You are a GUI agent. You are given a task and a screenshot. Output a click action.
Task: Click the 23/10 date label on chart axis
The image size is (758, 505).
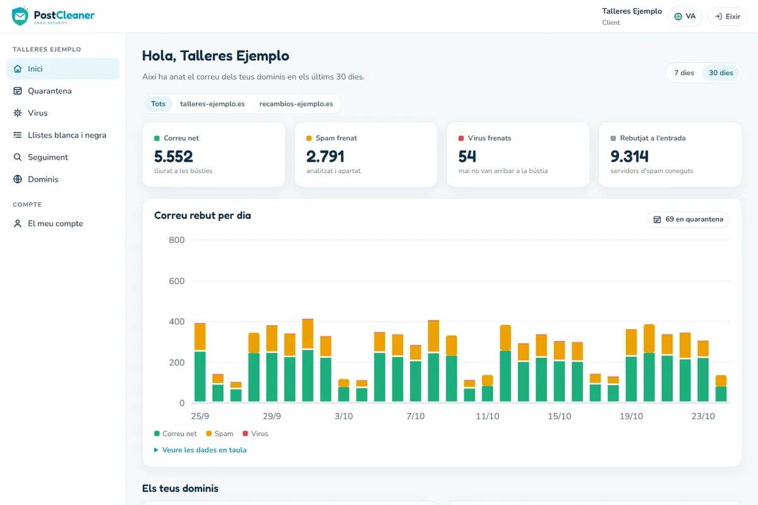(703, 417)
